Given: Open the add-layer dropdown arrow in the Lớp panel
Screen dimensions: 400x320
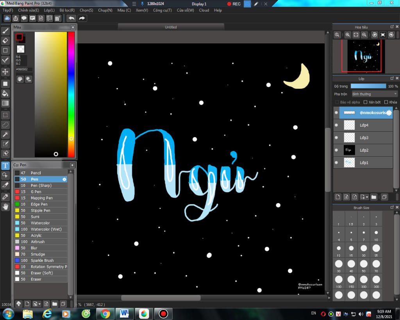Looking at the screenshot, I should [x=367, y=197].
